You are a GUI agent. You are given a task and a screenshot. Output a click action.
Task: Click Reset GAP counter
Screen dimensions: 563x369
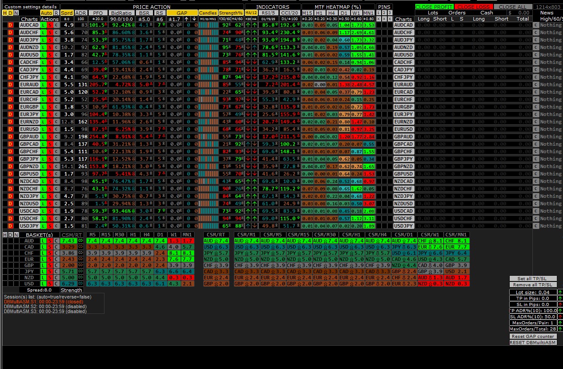(x=533, y=336)
